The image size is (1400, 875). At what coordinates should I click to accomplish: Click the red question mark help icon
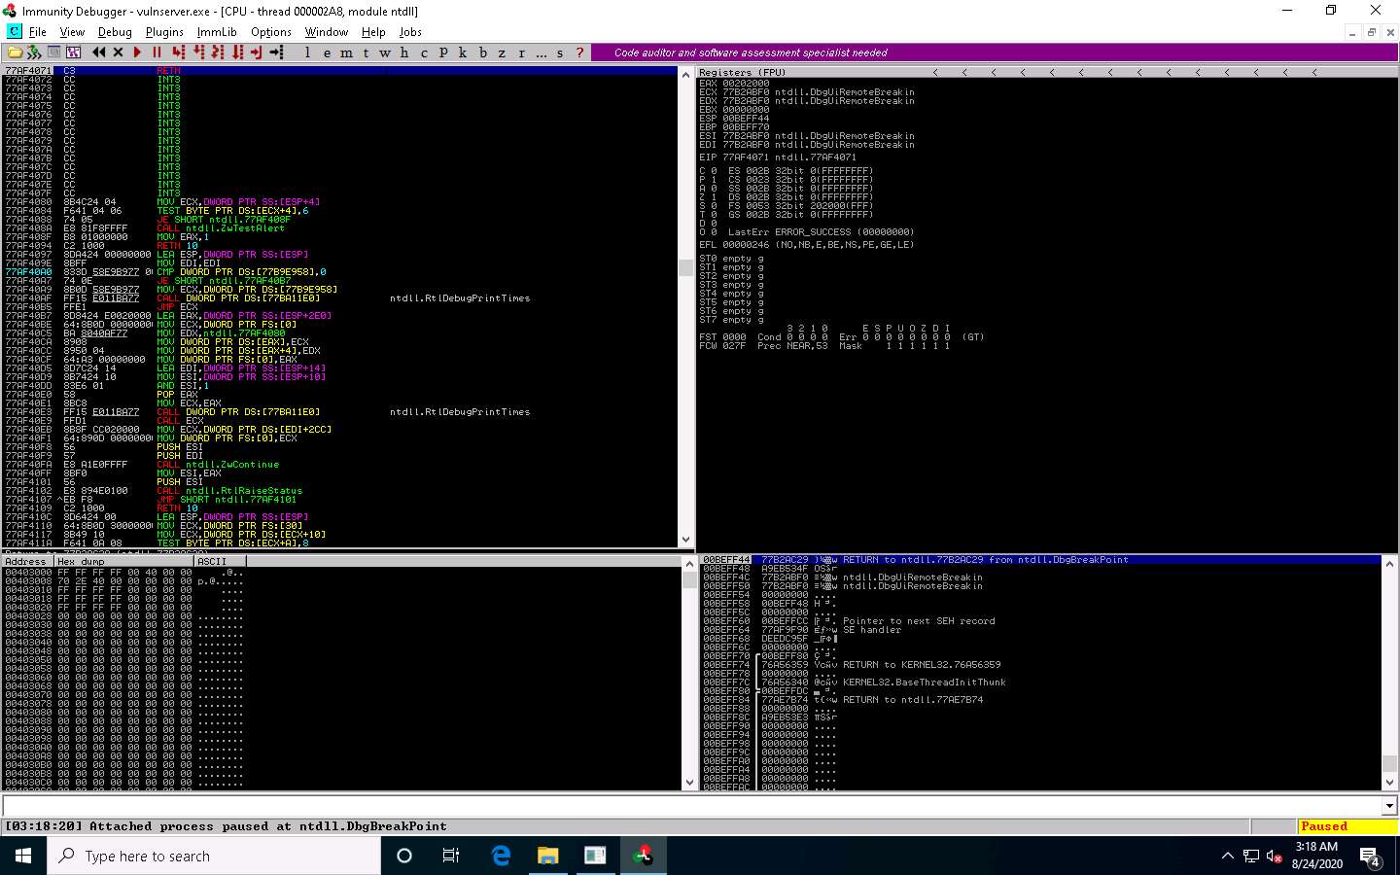[x=580, y=52]
